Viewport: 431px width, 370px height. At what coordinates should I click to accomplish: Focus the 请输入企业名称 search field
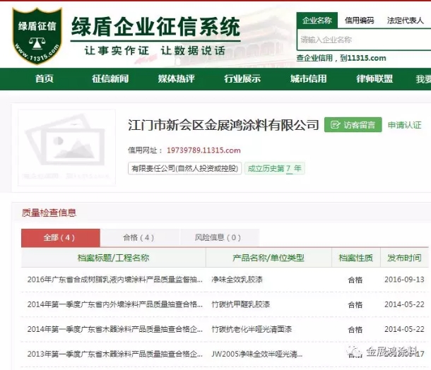point(364,40)
